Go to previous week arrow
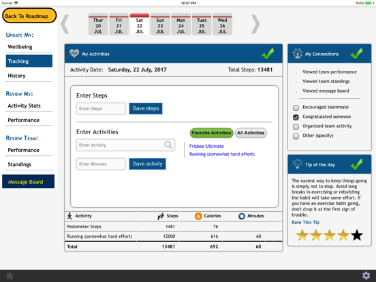 tap(65, 24)
